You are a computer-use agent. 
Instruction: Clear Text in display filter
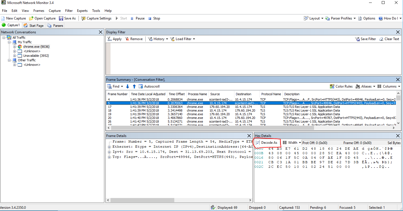[389, 39]
